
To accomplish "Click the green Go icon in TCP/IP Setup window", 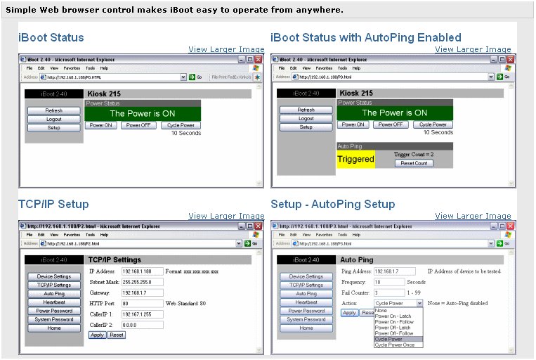I will [247, 243].
